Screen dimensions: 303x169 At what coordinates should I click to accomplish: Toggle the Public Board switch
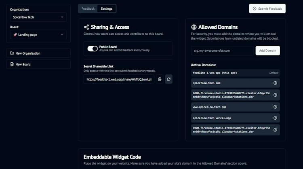(x=93, y=49)
